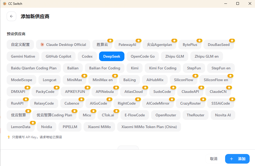Select the 自定义配置 preset
The width and height of the screenshot is (255, 166).
(20, 45)
